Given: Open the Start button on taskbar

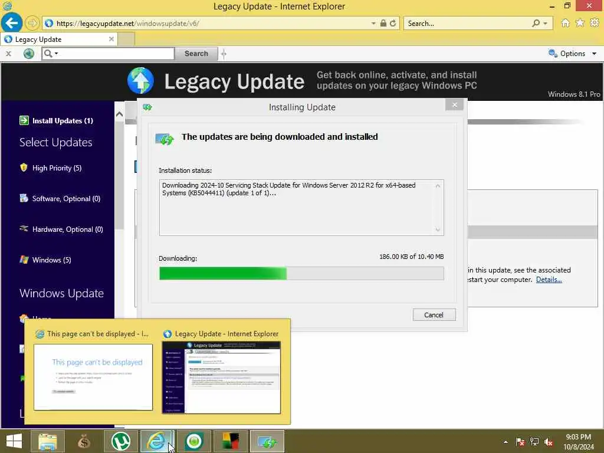Looking at the screenshot, I should tap(14, 441).
